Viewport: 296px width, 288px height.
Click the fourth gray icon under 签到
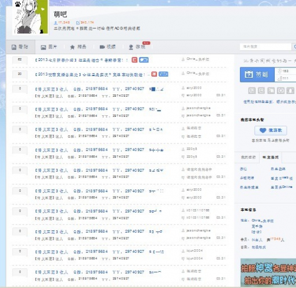coord(280,90)
